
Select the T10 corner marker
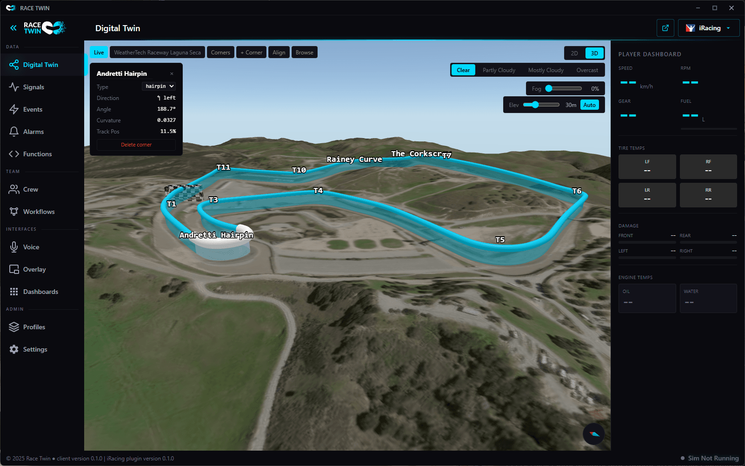299,170
